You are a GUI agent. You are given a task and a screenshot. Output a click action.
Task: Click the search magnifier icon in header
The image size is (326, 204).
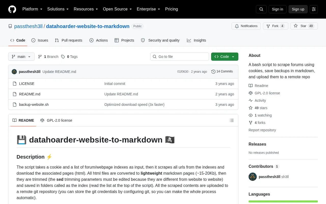pyautogui.click(x=261, y=9)
